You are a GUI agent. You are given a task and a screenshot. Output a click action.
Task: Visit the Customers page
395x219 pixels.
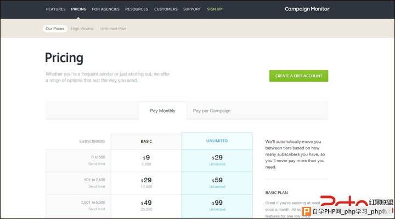[x=166, y=9]
